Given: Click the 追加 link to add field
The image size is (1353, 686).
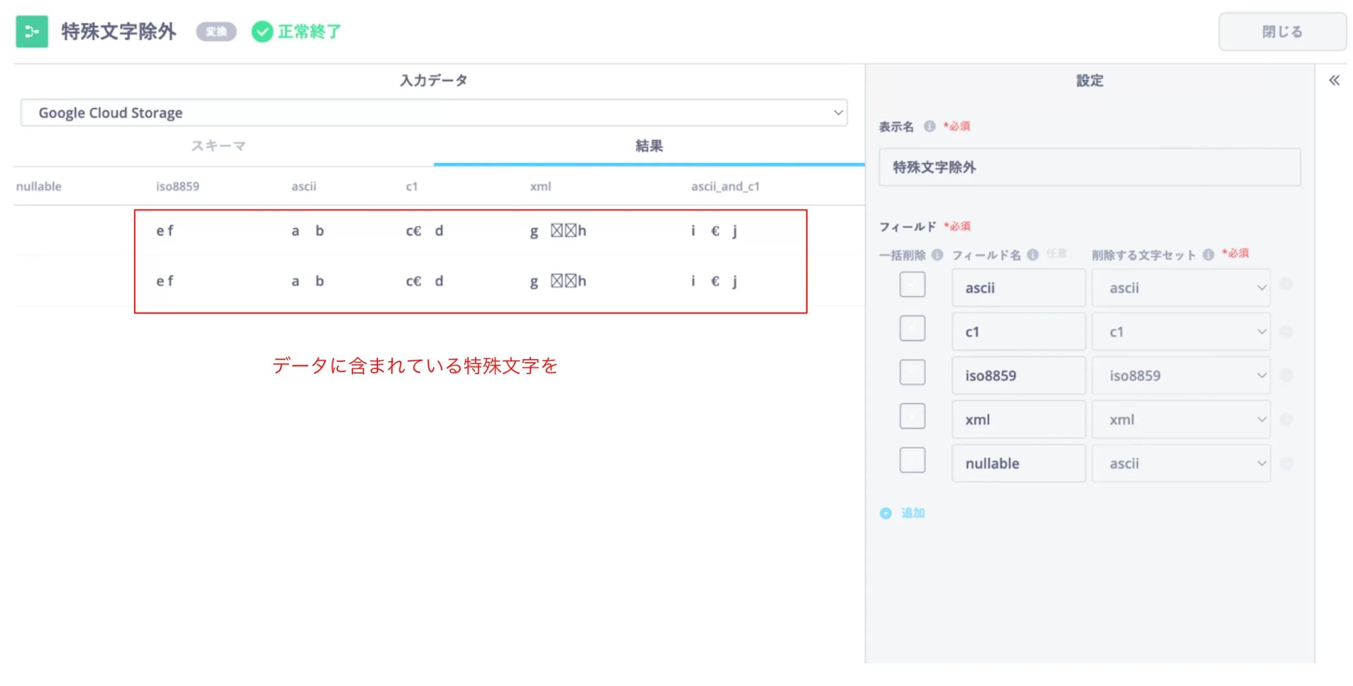Looking at the screenshot, I should click(x=913, y=513).
